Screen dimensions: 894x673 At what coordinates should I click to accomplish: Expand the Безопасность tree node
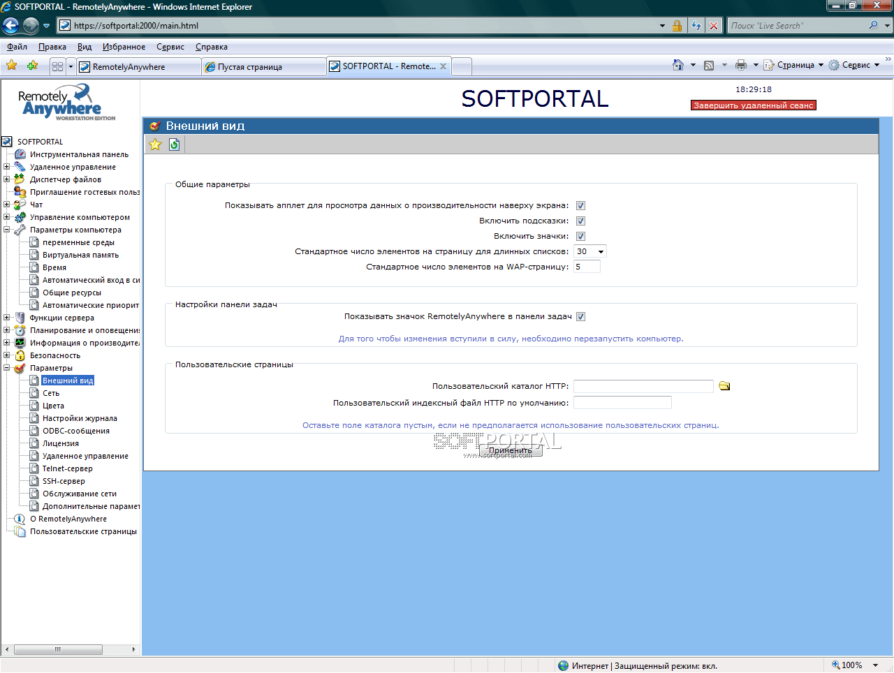tap(7, 355)
